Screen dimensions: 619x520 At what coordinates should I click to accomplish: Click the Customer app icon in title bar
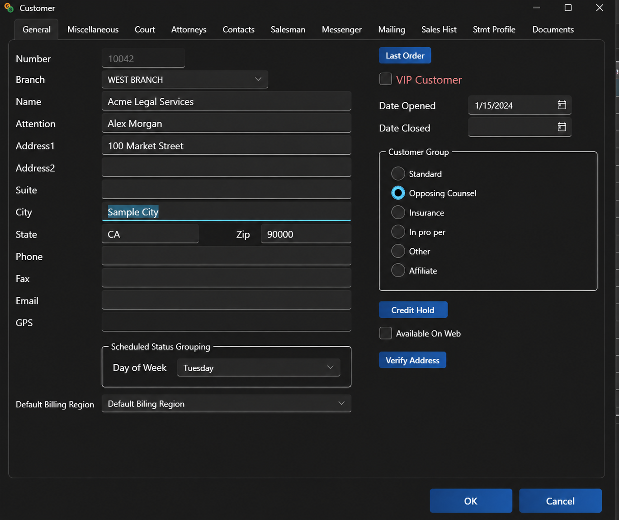[x=9, y=8]
